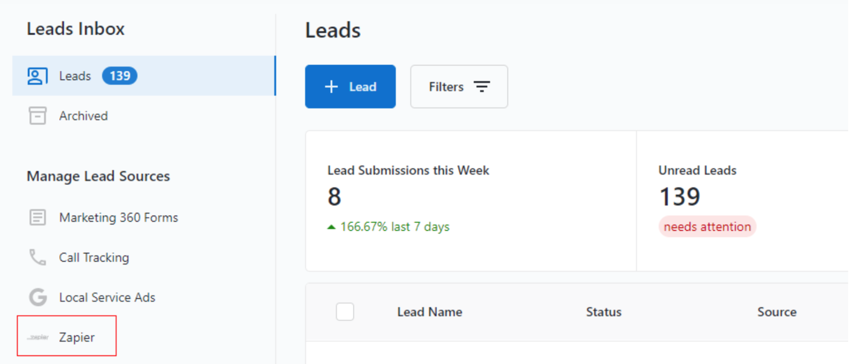The width and height of the screenshot is (850, 364).
Task: Click the Leads page title
Action: click(333, 30)
